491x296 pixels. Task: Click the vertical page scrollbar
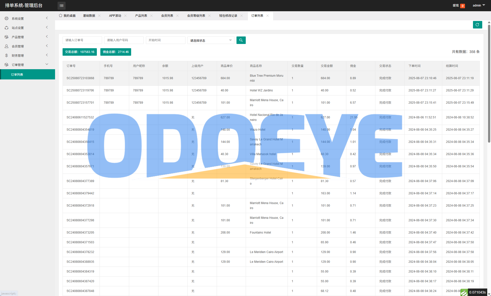coord(489,84)
